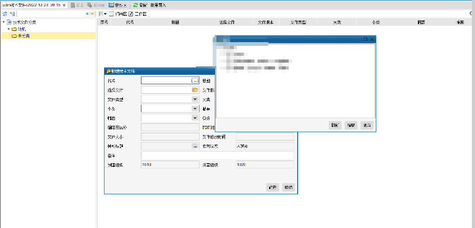
Task: Maximize the front popup window
Action: click(x=365, y=39)
